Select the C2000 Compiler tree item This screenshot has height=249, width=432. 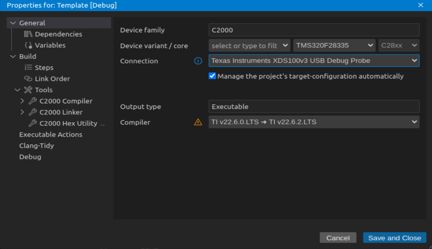pos(66,101)
